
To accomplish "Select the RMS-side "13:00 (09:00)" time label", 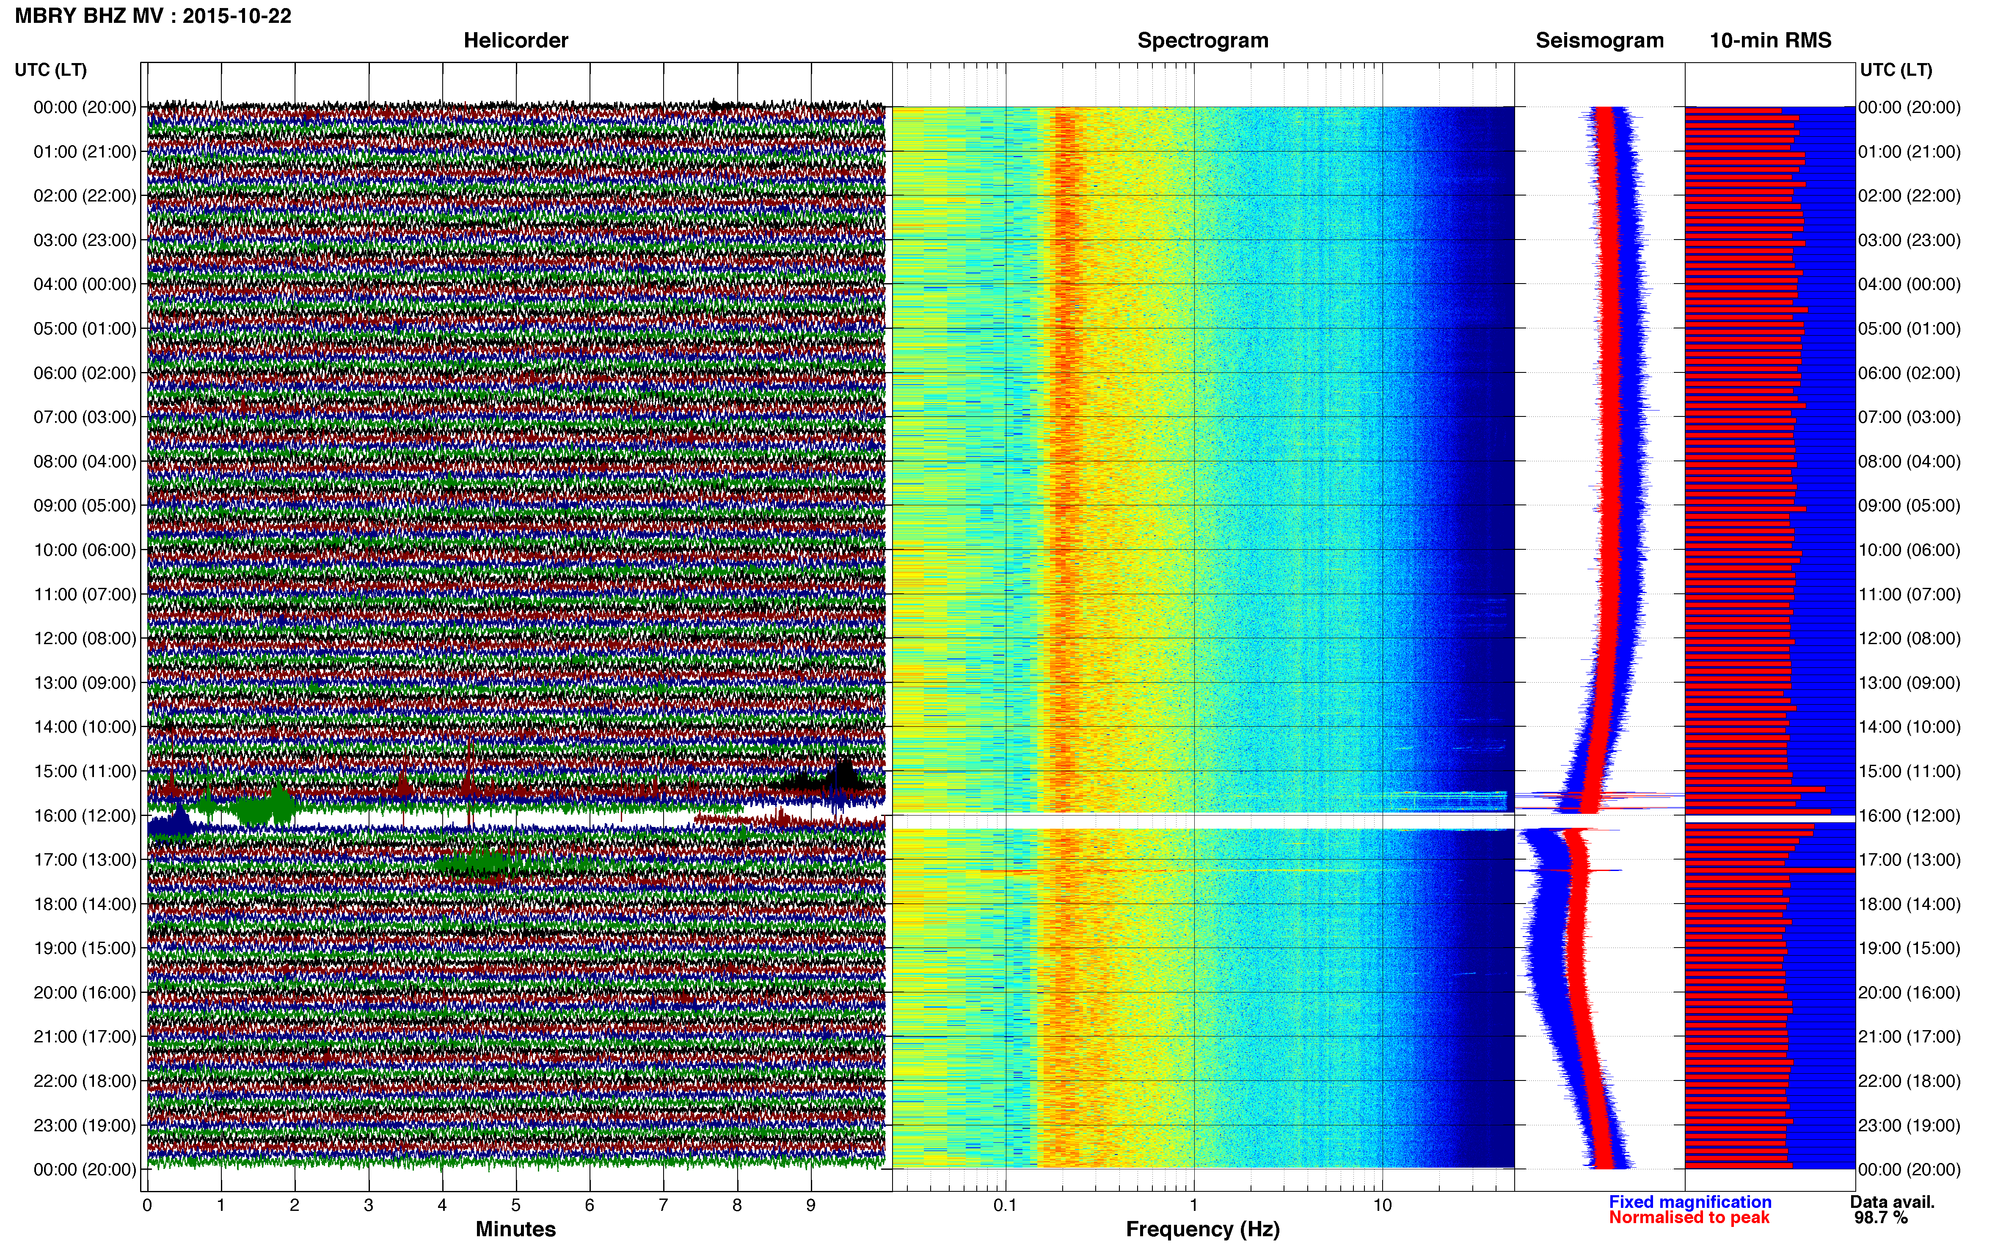I will [1910, 683].
